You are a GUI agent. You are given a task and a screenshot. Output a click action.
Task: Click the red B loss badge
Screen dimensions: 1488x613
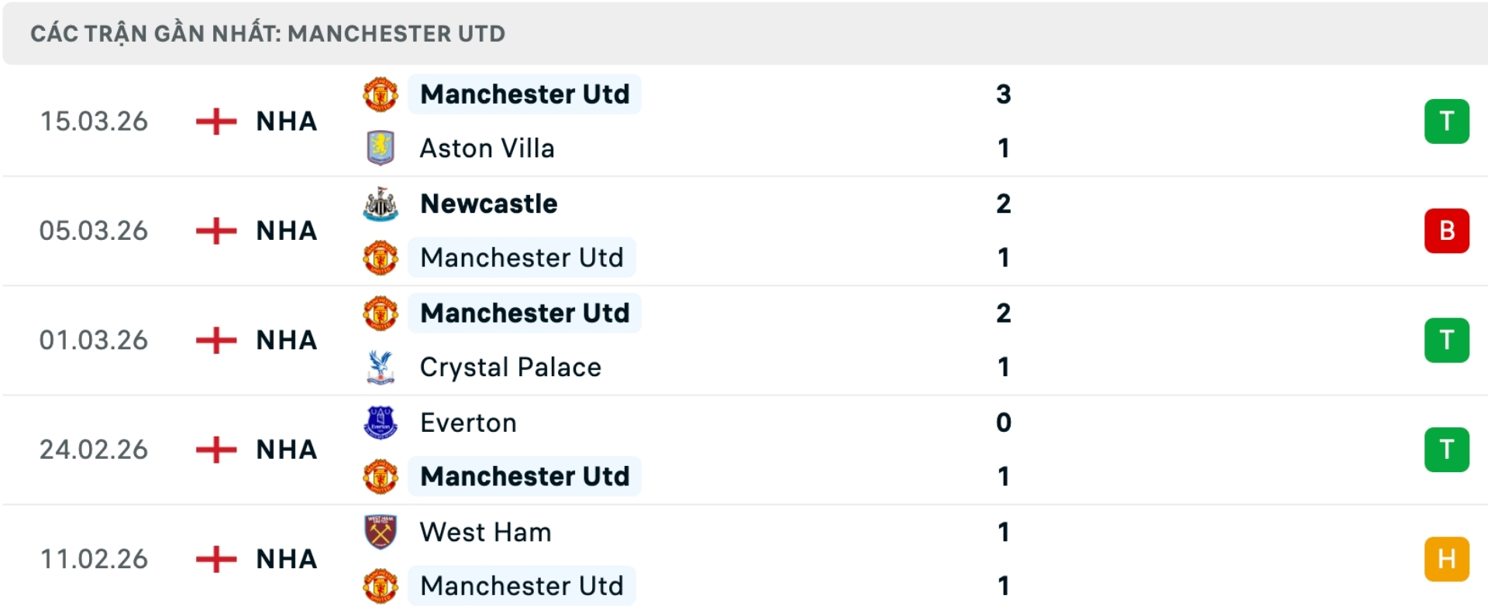(1446, 231)
